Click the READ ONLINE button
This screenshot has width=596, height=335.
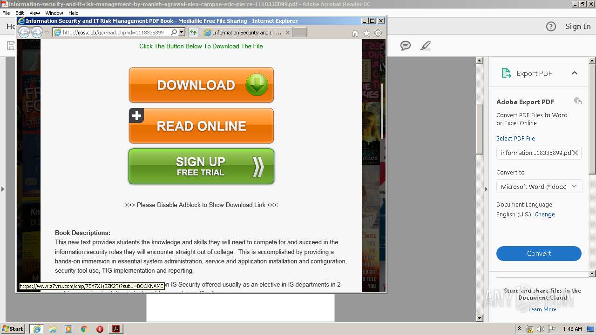pyautogui.click(x=201, y=126)
